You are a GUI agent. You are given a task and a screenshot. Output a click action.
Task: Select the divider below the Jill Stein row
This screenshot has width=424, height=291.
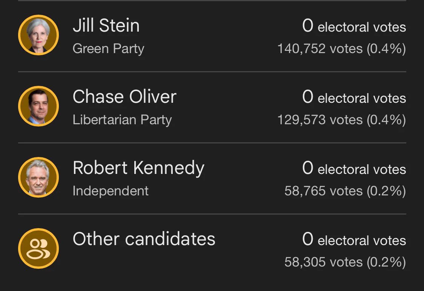click(212, 72)
